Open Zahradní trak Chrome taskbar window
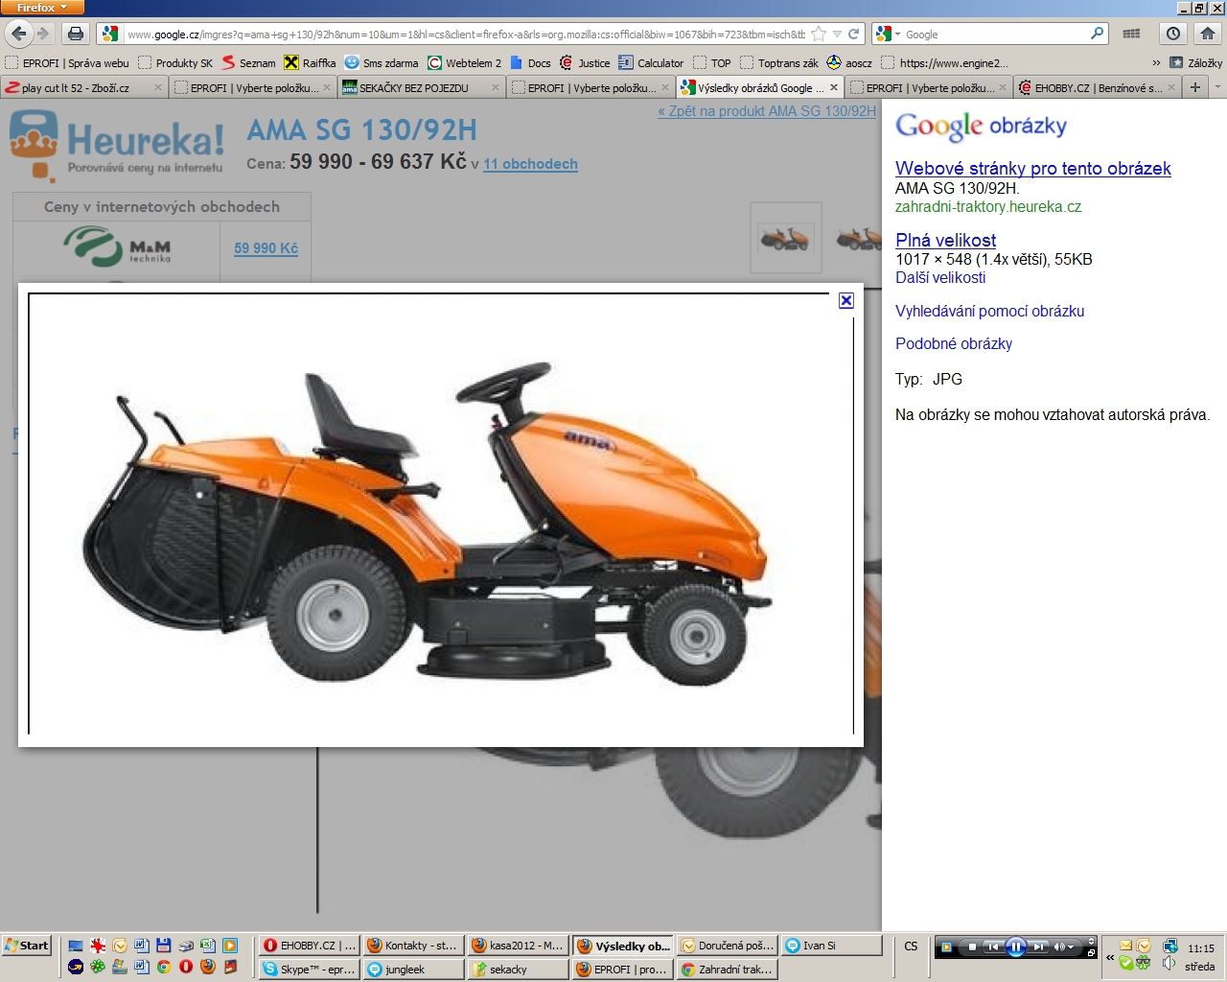Viewport: 1227px width, 982px height. pyautogui.click(x=727, y=970)
